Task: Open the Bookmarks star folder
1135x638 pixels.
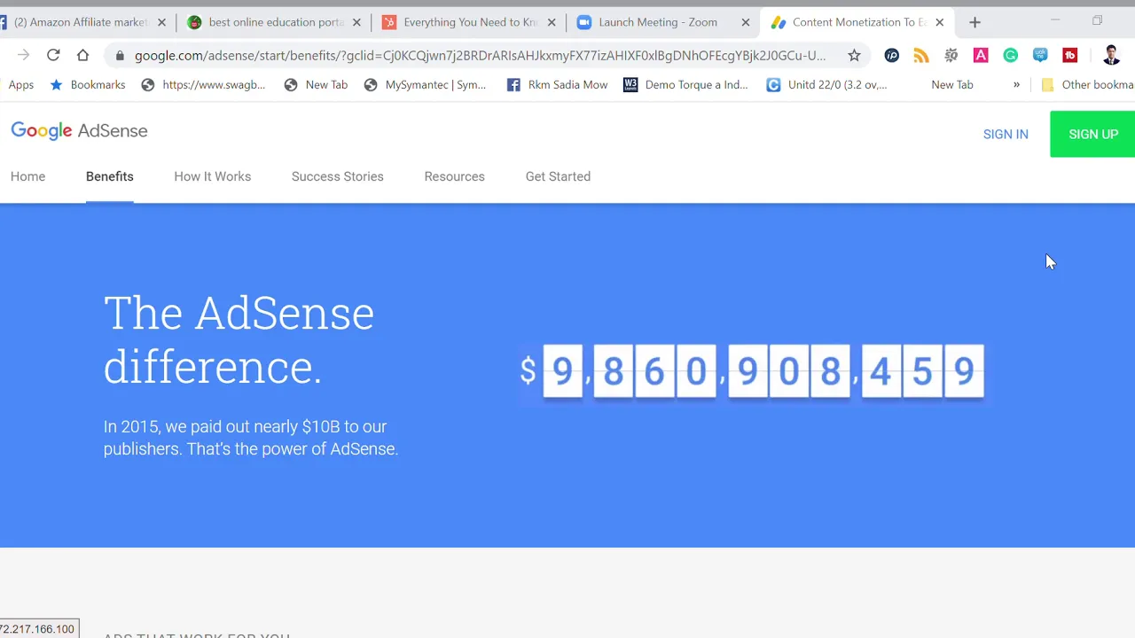Action: [87, 85]
